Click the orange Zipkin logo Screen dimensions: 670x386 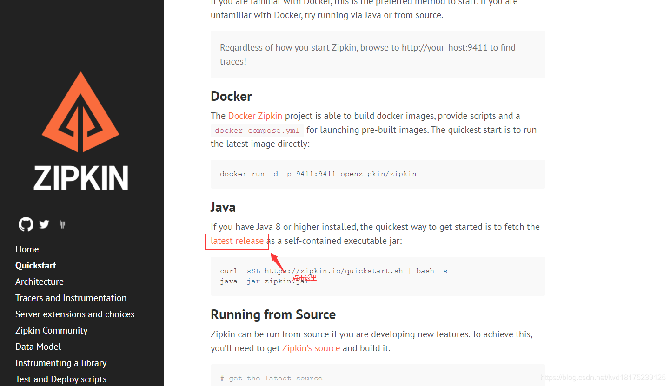pos(81,111)
